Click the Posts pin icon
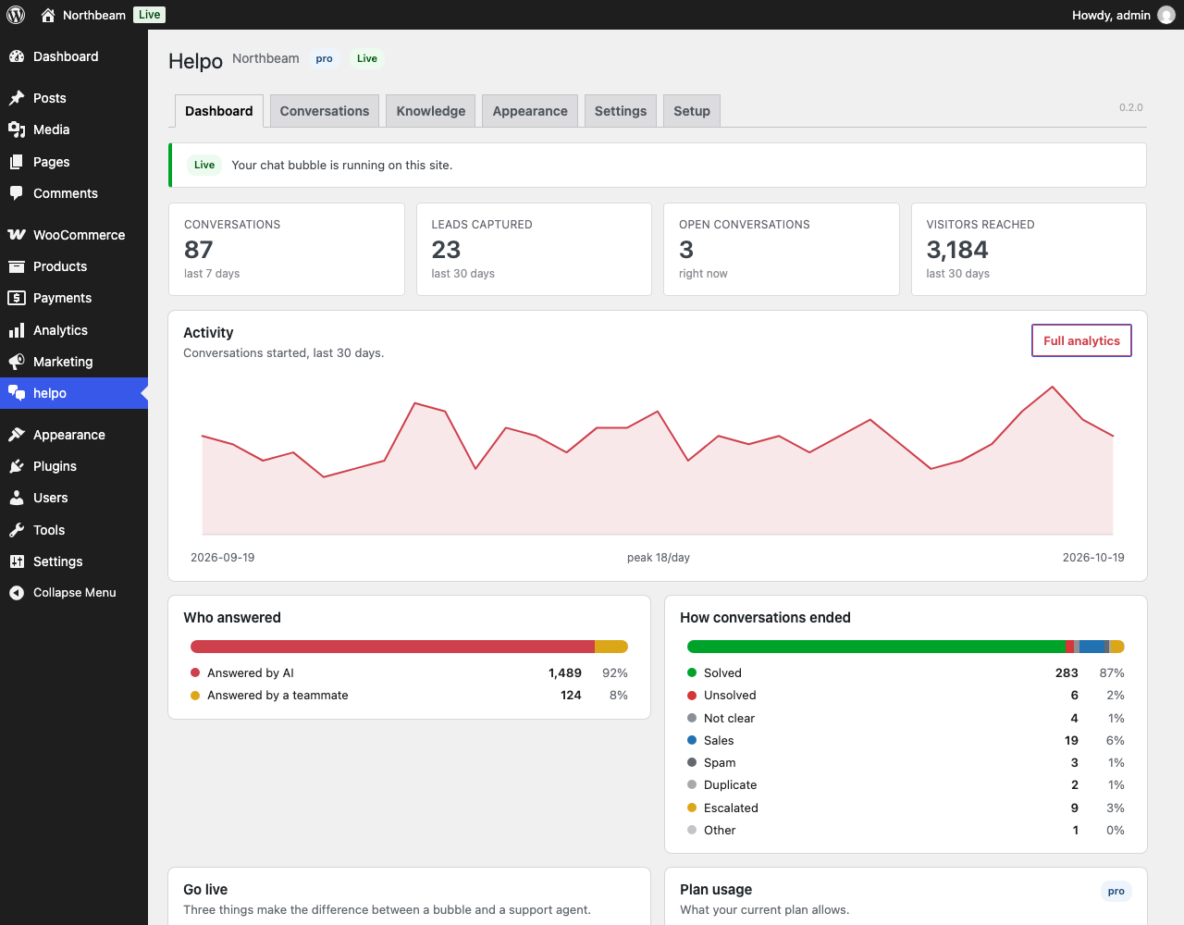1184x925 pixels. 17,98
